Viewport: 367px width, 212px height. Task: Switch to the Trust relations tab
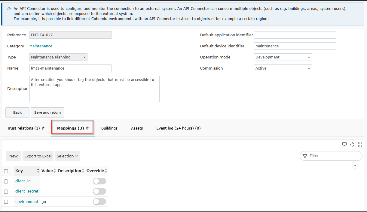pyautogui.click(x=26, y=128)
